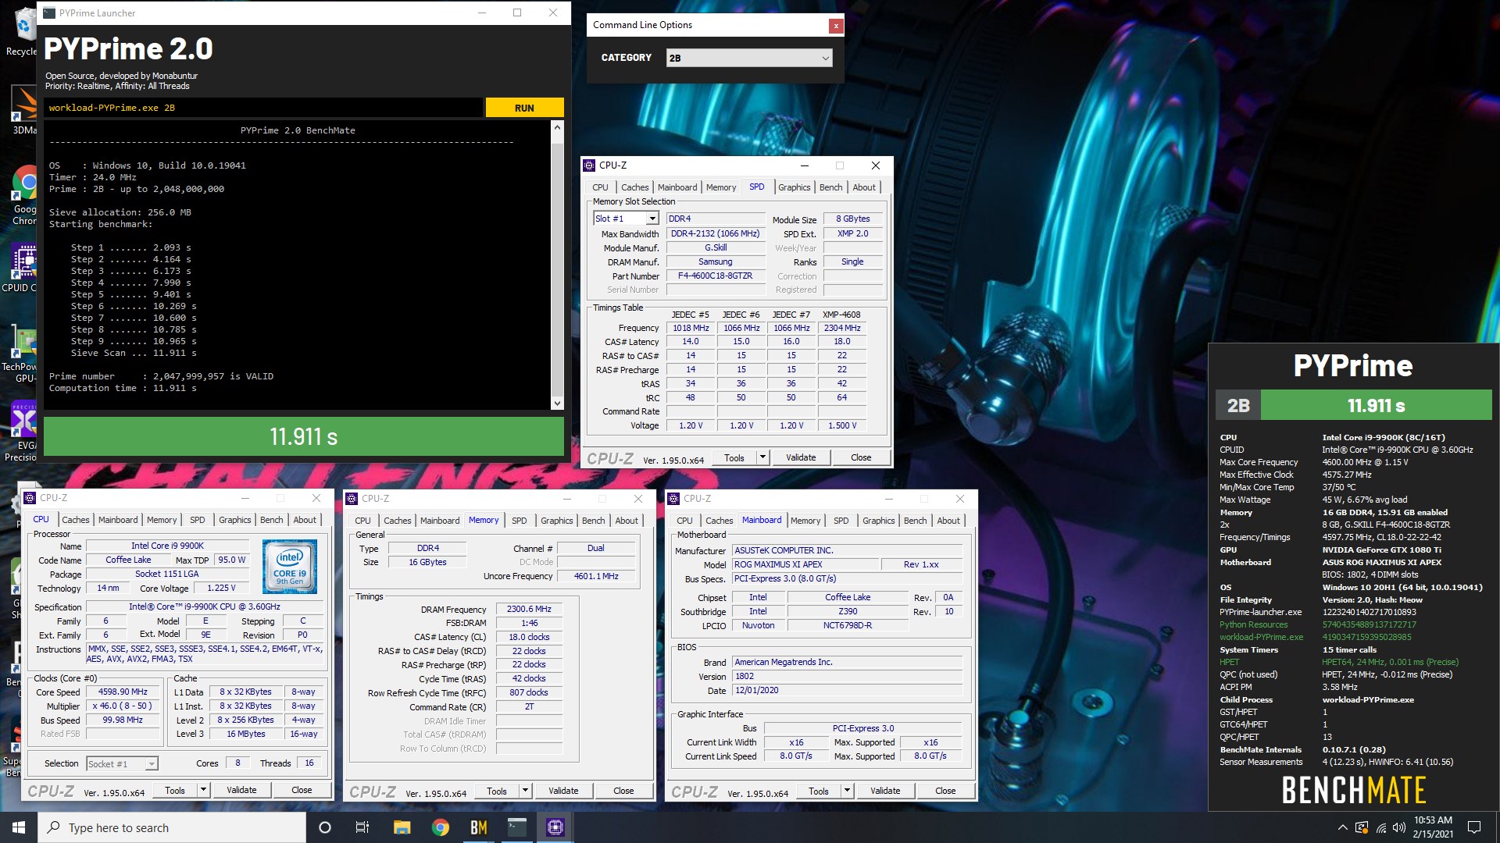
Task: Open Tools dropdown arrow in SPD window
Action: 762,457
